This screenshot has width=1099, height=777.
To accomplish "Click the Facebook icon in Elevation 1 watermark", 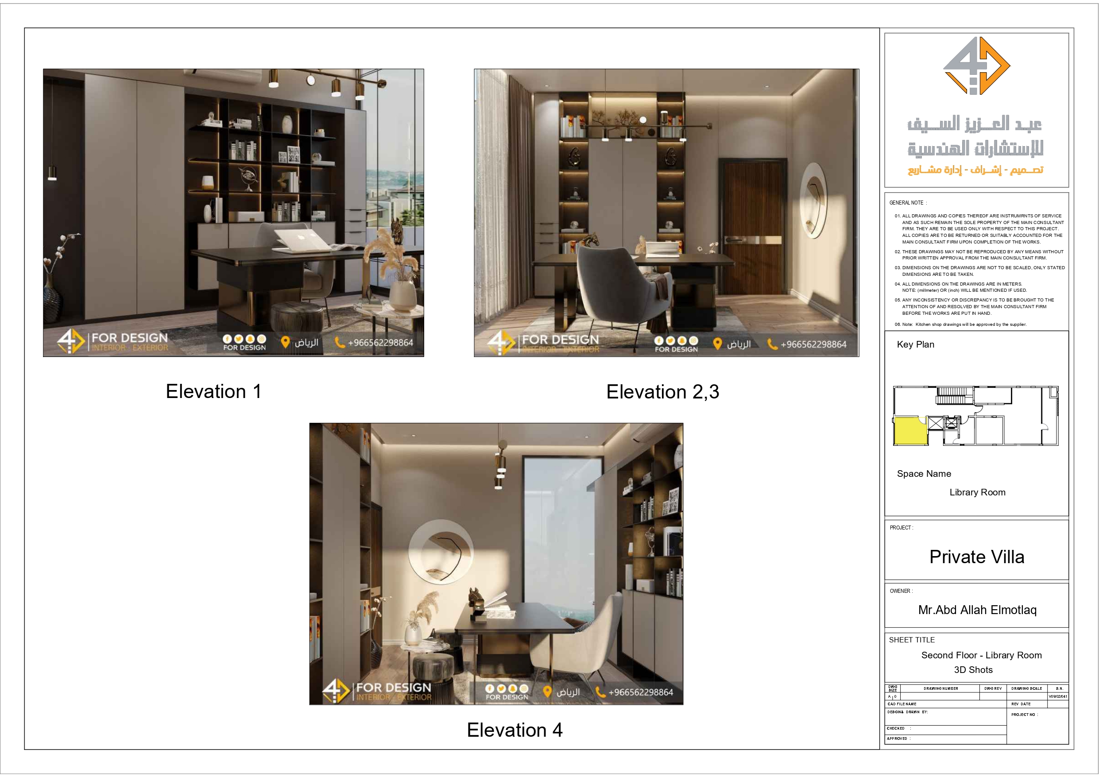I will pos(227,339).
